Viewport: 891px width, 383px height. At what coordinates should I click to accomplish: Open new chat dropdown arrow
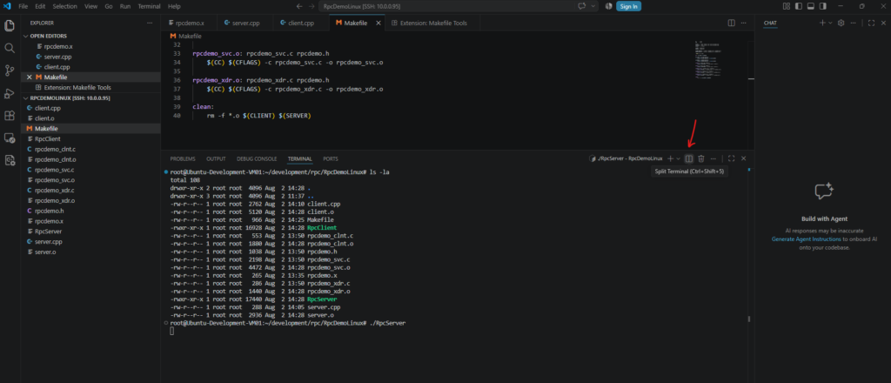pyautogui.click(x=830, y=23)
